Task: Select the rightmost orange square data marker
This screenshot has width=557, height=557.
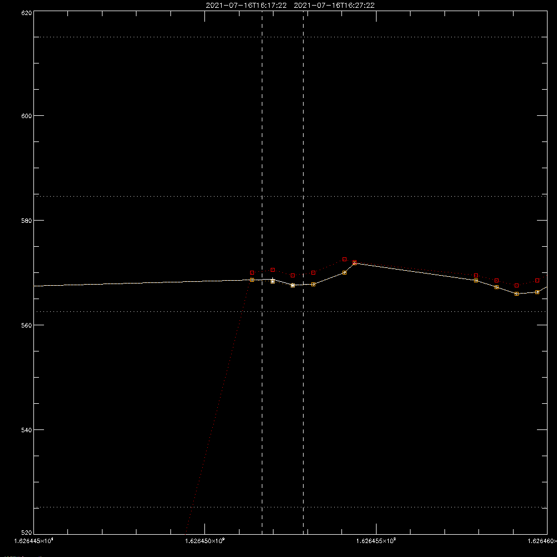Action: pos(537,292)
